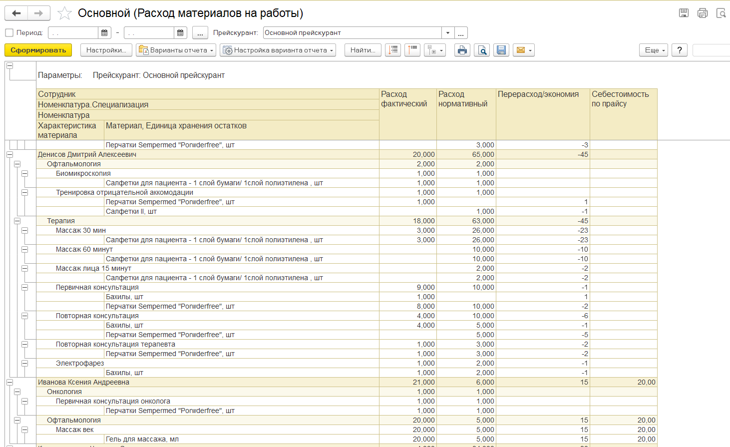Collapse Тренировка отрицательной аккомодации group
The height and width of the screenshot is (447, 730).
24,192
